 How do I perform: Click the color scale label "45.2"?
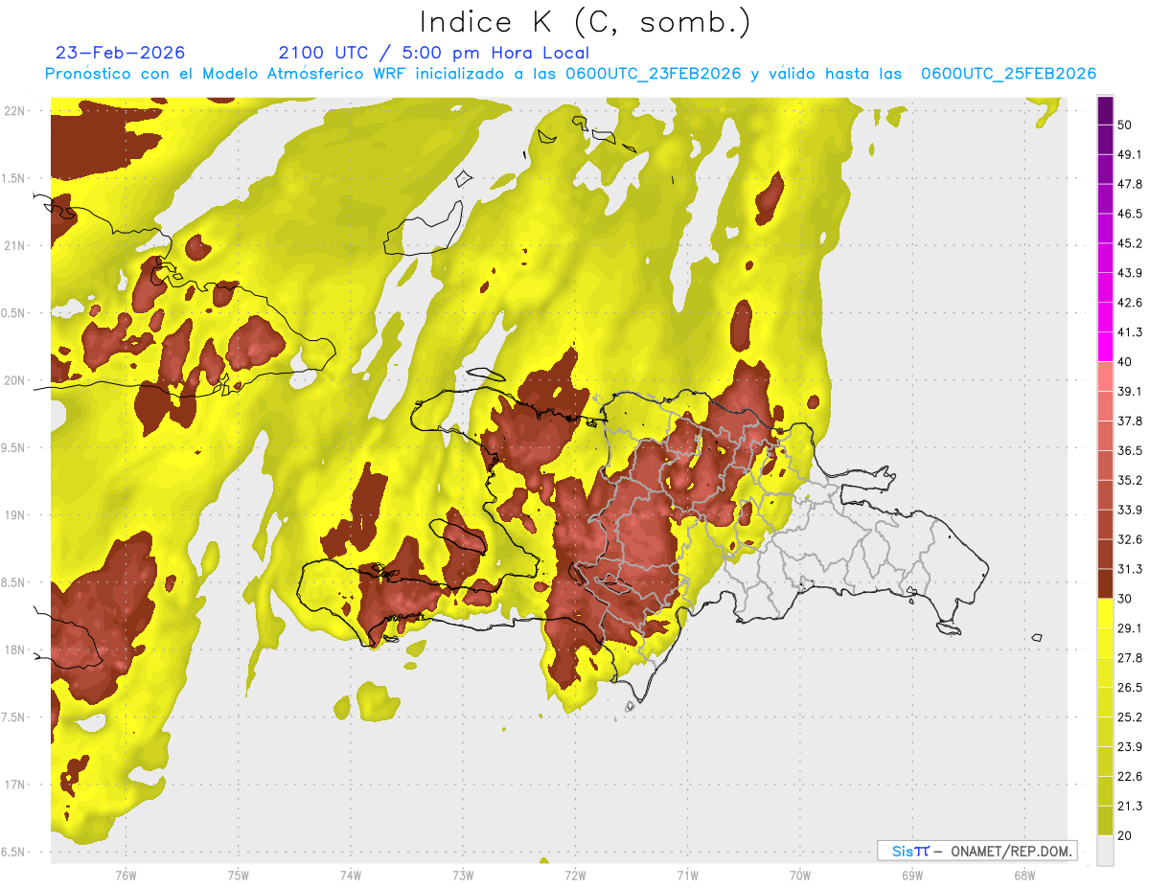pyautogui.click(x=1130, y=243)
